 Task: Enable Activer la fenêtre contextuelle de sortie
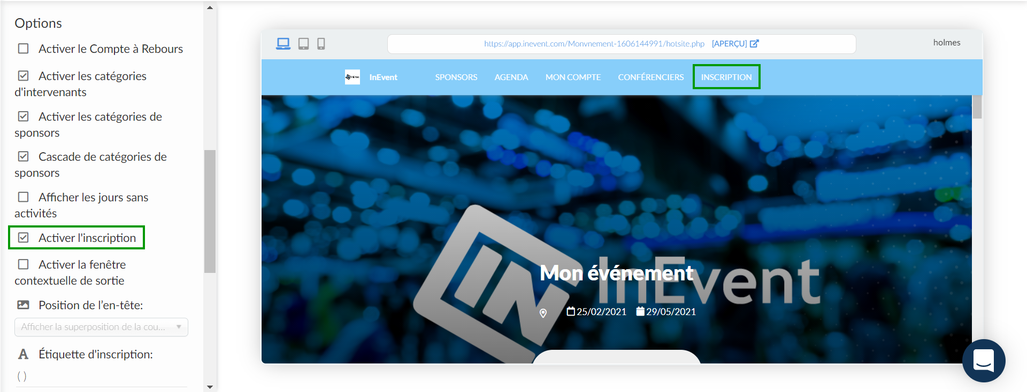tap(23, 264)
